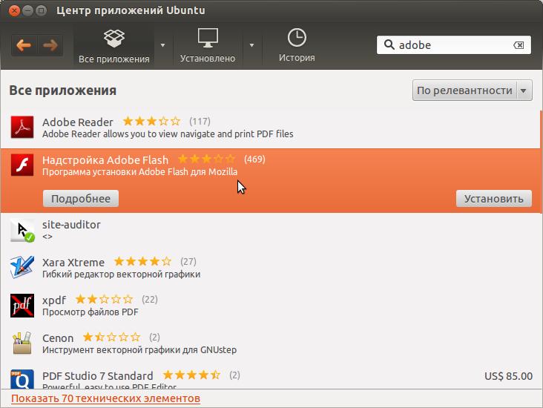This screenshot has height=408, width=543.
Task: Click the Подробнее button
Action: coord(81,199)
